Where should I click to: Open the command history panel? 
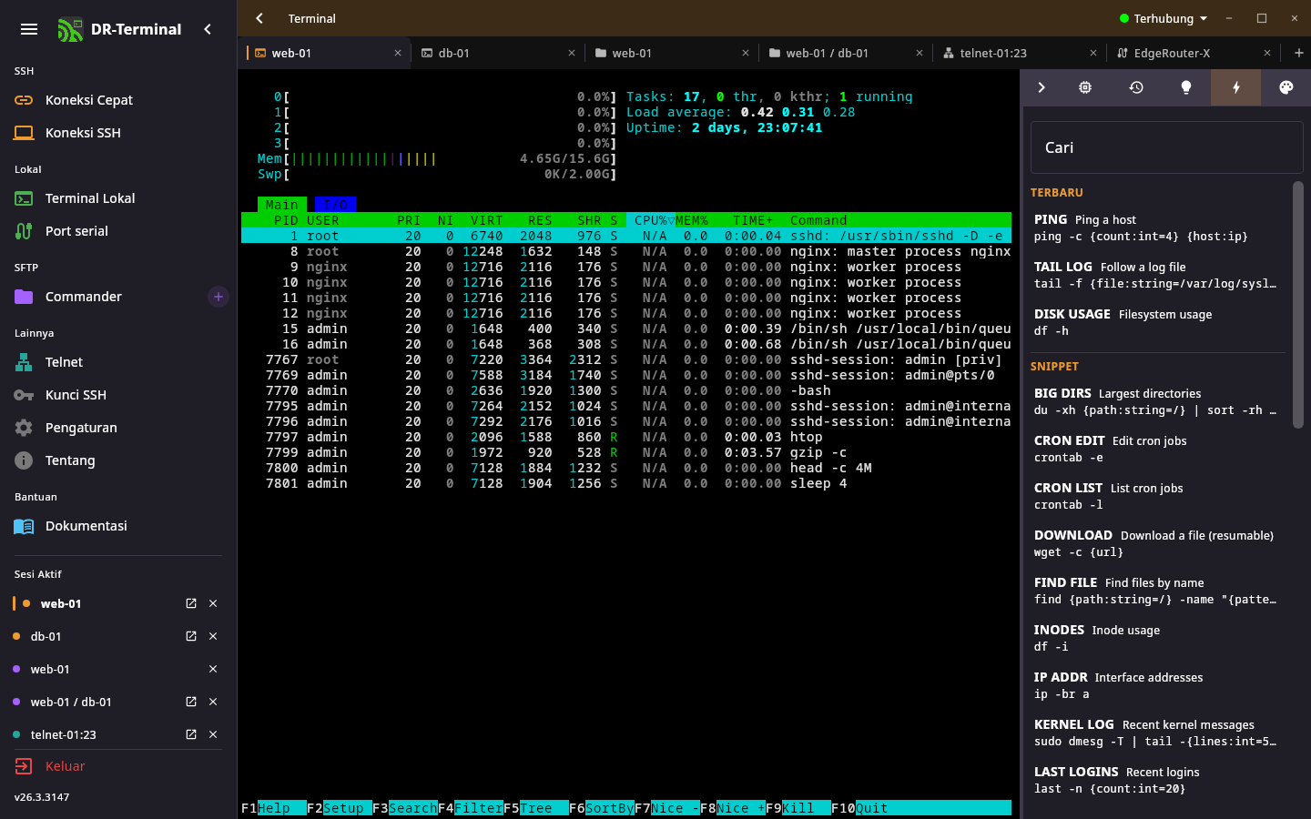coord(1136,87)
